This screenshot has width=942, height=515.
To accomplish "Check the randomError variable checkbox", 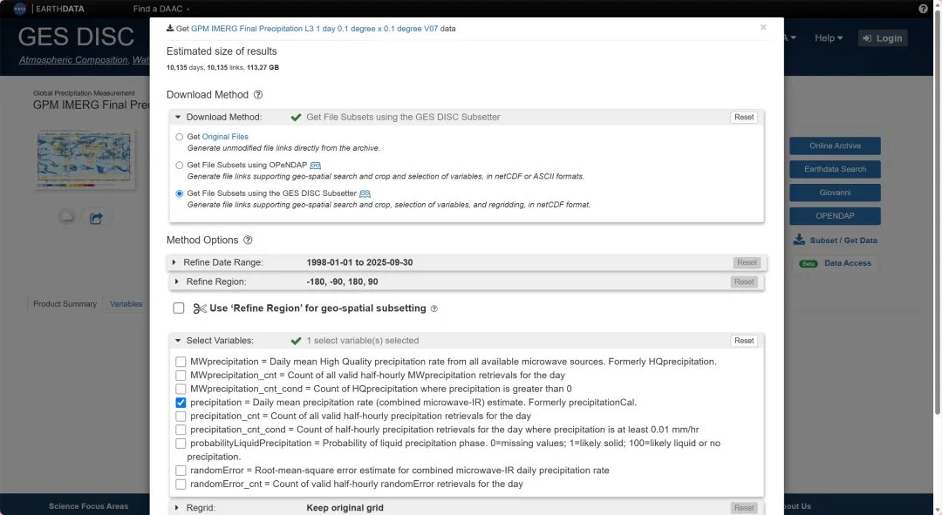I will pos(181,471).
